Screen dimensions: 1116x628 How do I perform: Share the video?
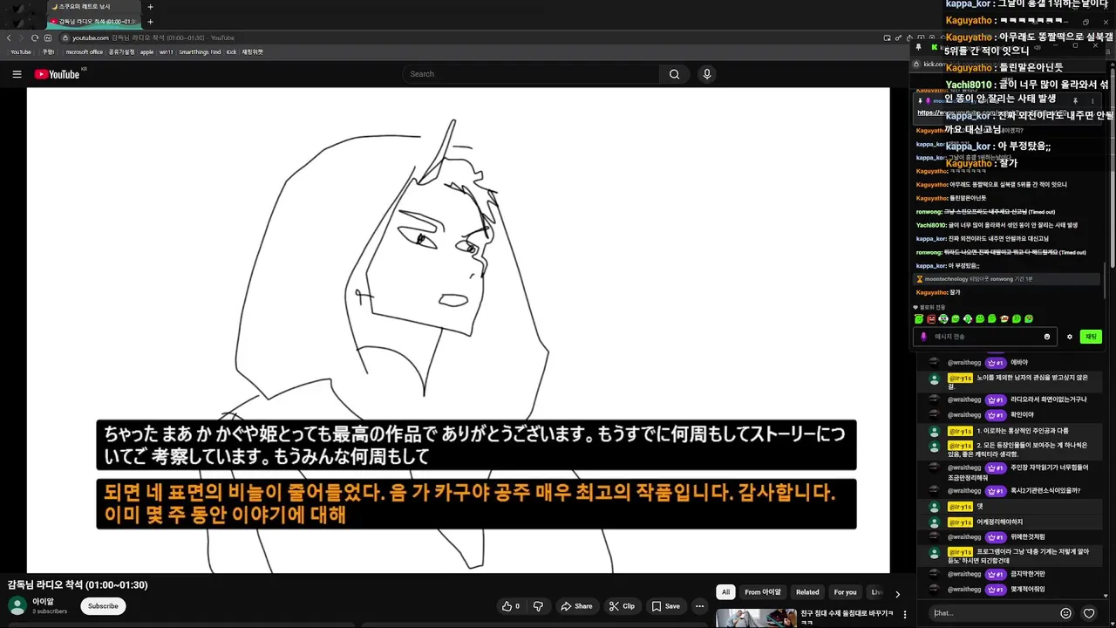576,606
